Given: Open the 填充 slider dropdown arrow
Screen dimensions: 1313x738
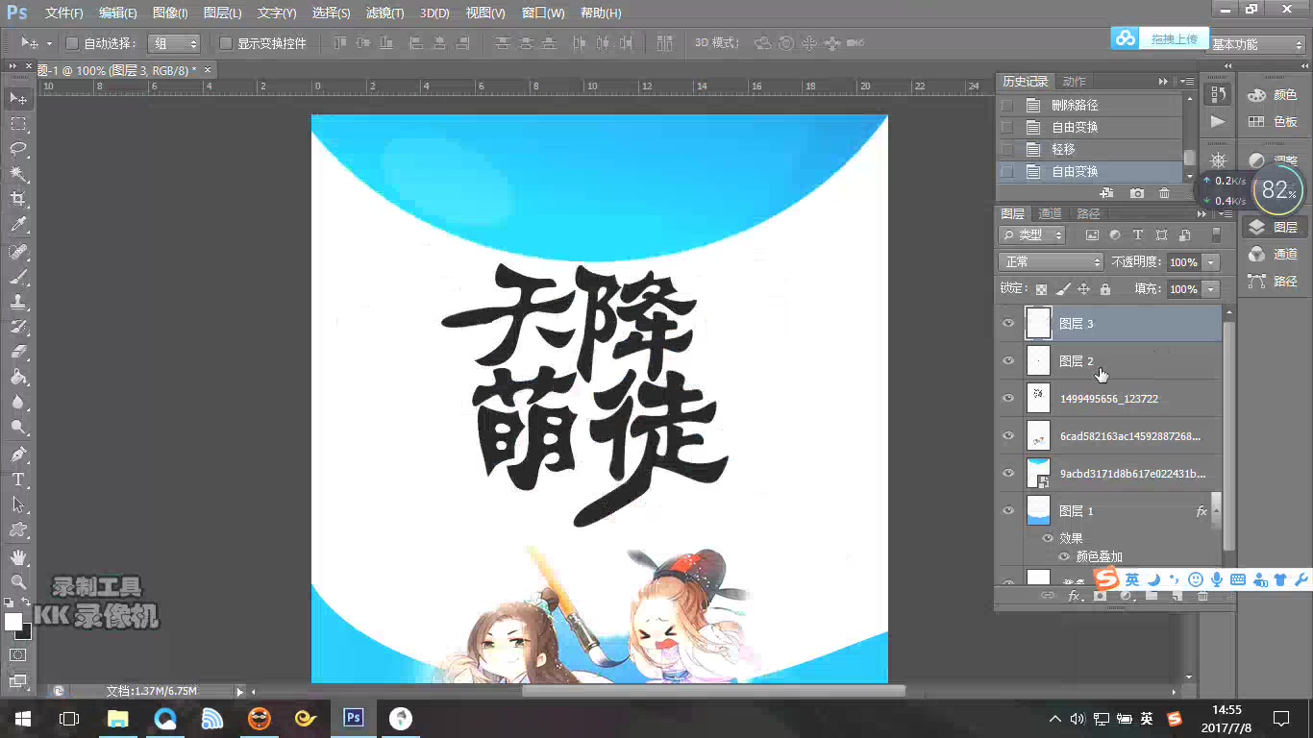Looking at the screenshot, I should tap(1211, 289).
